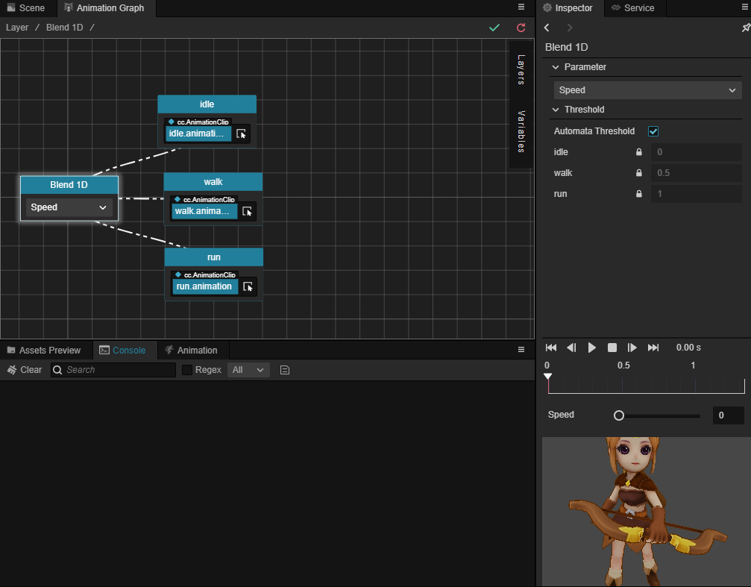Click the locate asset icon on idle node
This screenshot has width=751, height=587.
(241, 134)
